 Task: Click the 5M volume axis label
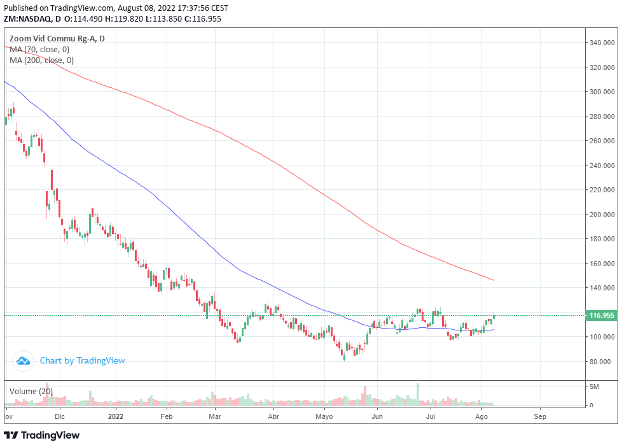[594, 387]
